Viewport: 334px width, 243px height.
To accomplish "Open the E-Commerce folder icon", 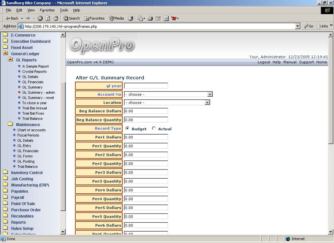I will [5, 35].
